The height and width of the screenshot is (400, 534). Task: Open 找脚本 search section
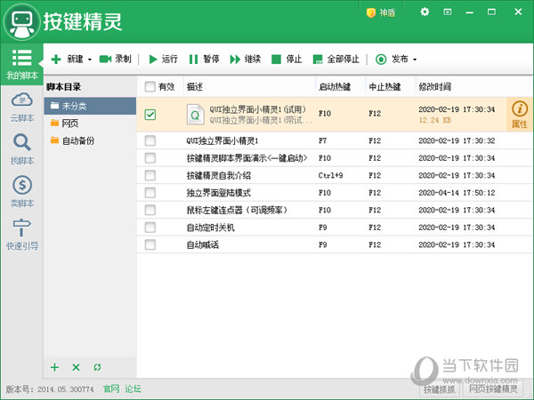(22, 149)
